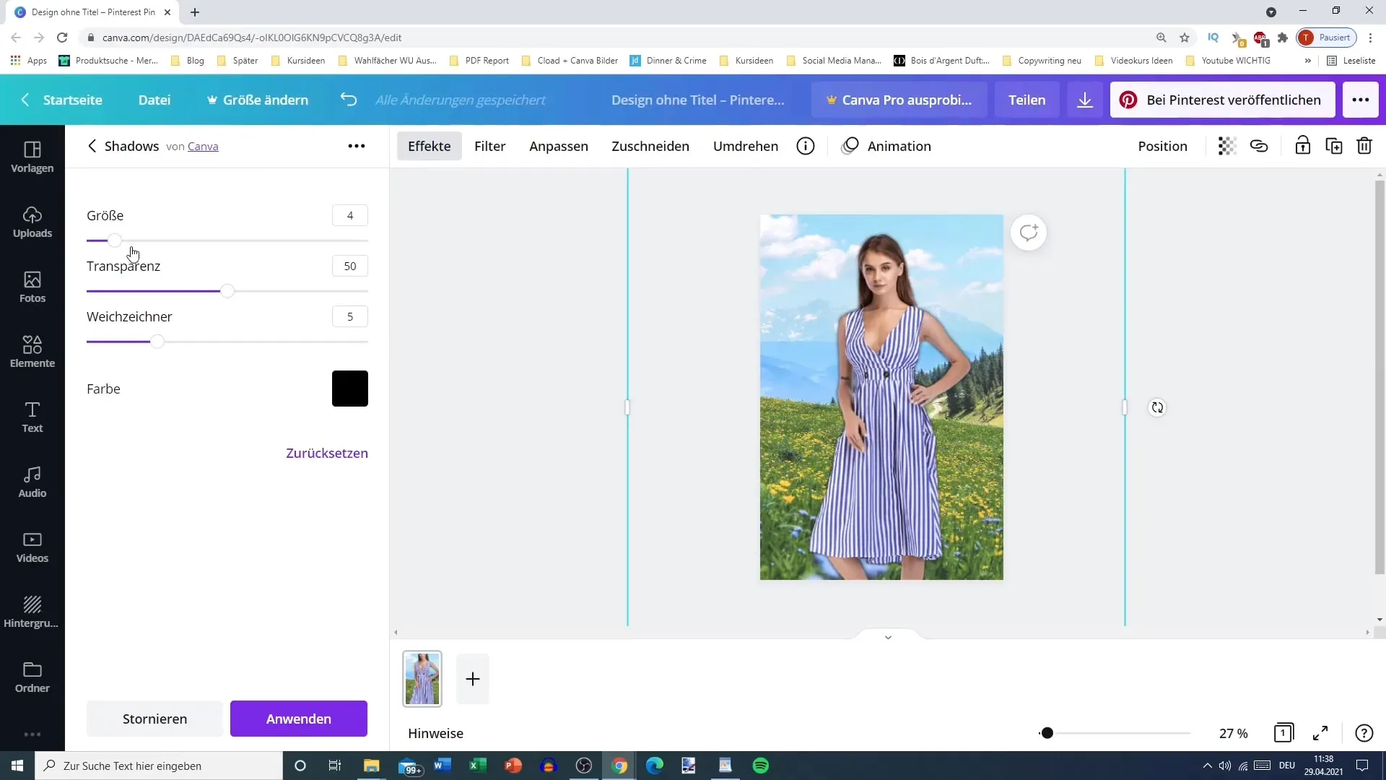Click the design title field
This screenshot has width=1386, height=780.
[698, 100]
